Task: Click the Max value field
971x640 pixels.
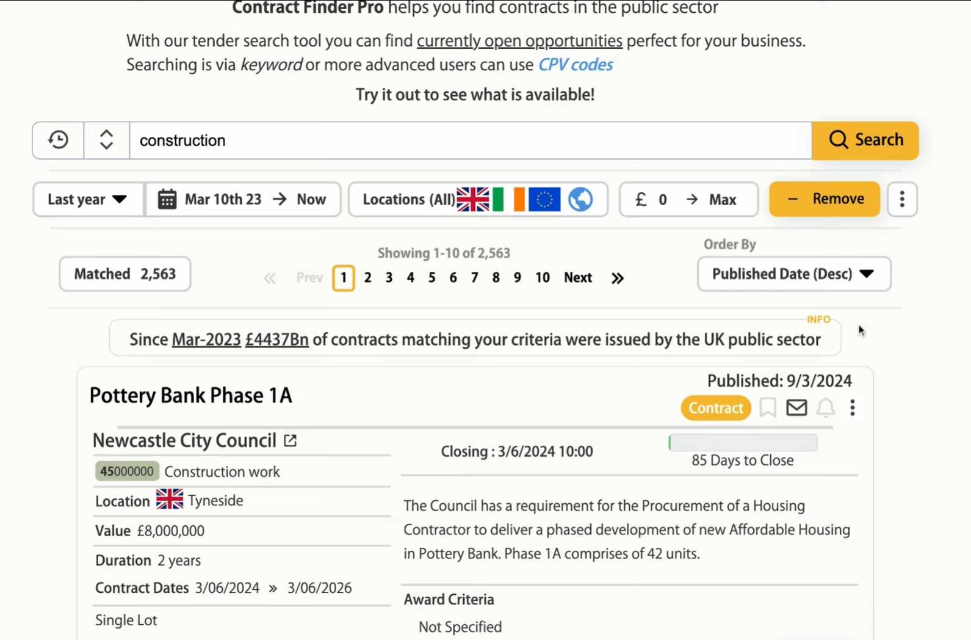Action: tap(723, 200)
